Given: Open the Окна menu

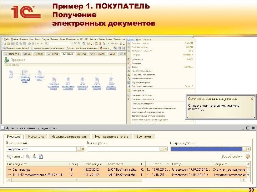Looking at the screenshot, I should [x=138, y=40].
